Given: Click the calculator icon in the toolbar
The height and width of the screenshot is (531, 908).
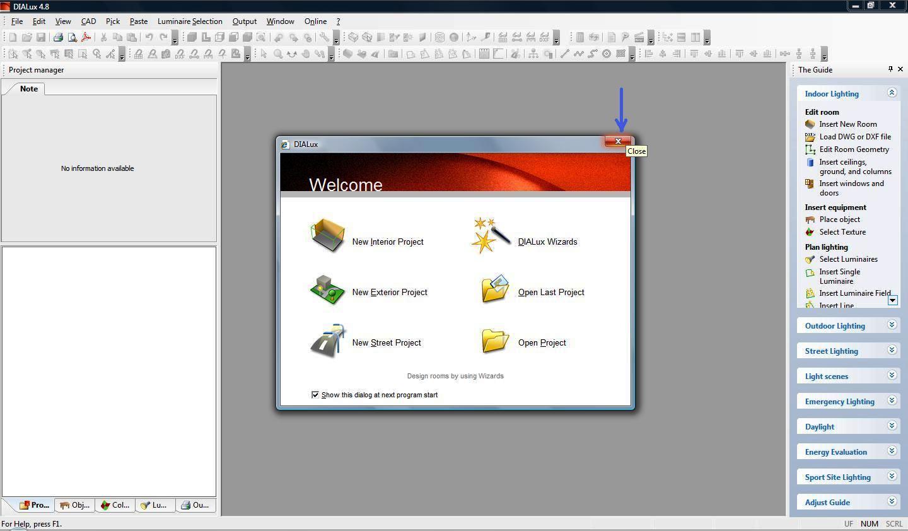Looking at the screenshot, I should (x=580, y=37).
